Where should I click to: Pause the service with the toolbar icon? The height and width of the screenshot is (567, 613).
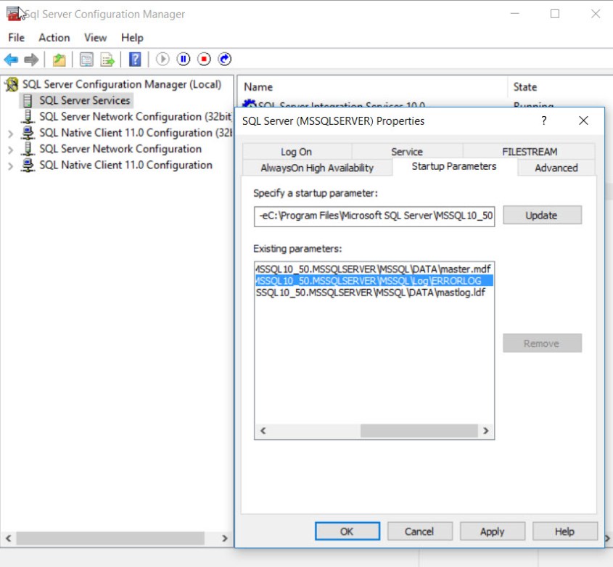click(184, 60)
